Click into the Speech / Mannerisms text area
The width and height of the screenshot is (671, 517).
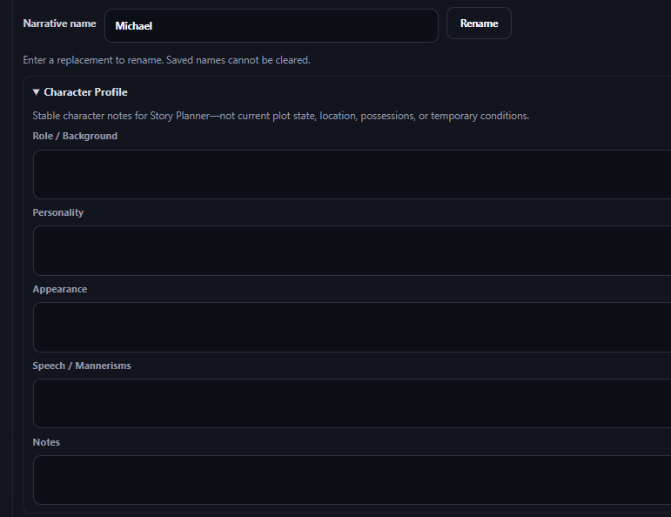click(352, 404)
